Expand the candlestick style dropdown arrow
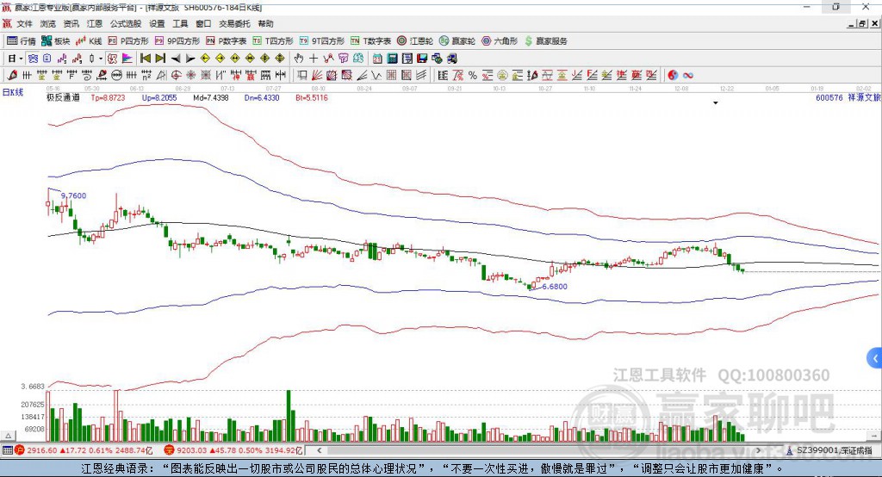The height and width of the screenshot is (477, 882). click(x=101, y=59)
